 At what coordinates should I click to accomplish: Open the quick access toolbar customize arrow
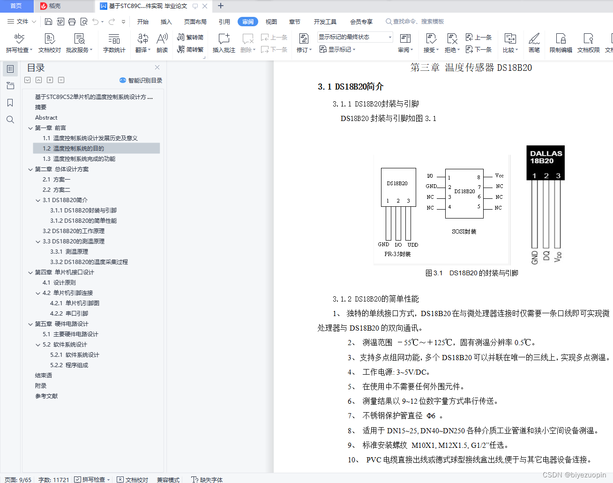pyautogui.click(x=124, y=22)
